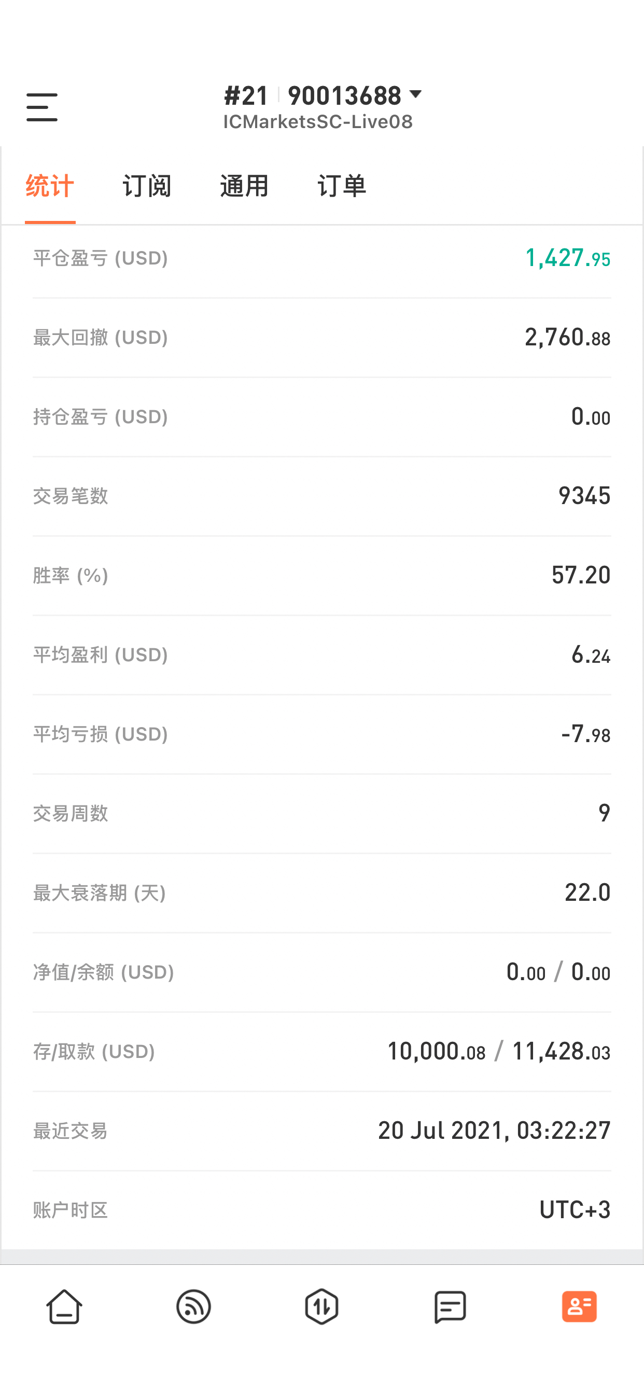This screenshot has width=644, height=1394.
Task: Select the orange profile card icon
Action: pyautogui.click(x=579, y=1306)
